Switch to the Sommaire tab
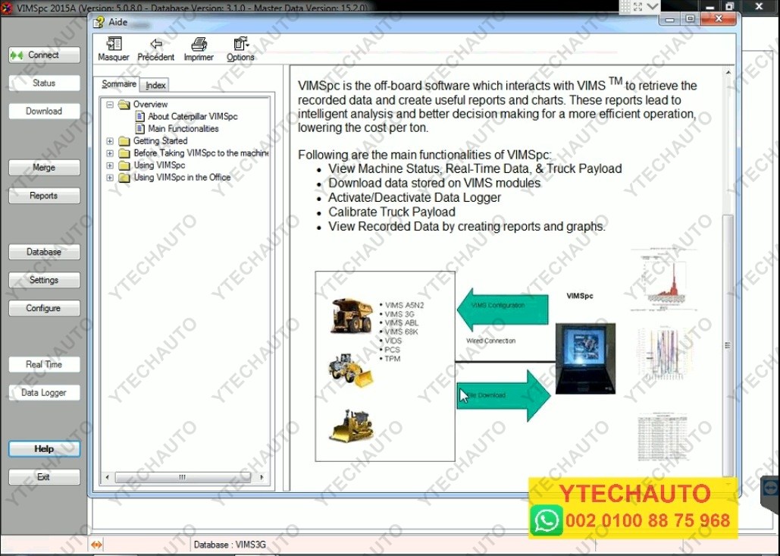The image size is (780, 556). (x=119, y=84)
